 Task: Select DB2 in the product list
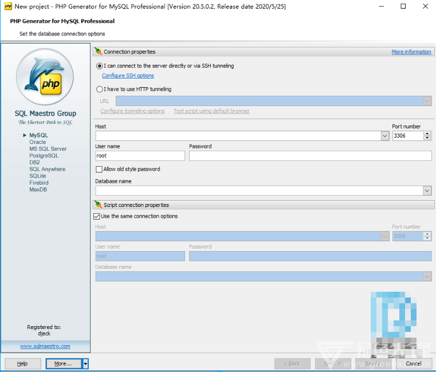point(34,162)
